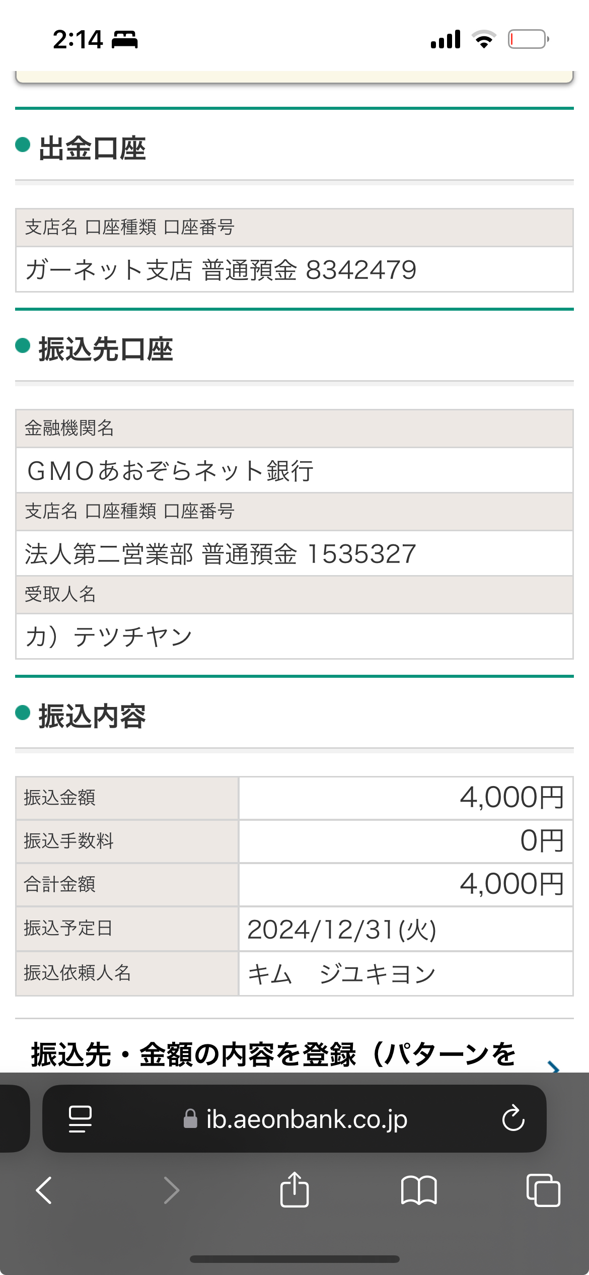Tap the 2:14 clock in status bar
Screen dimensions: 589x1275
tap(78, 40)
